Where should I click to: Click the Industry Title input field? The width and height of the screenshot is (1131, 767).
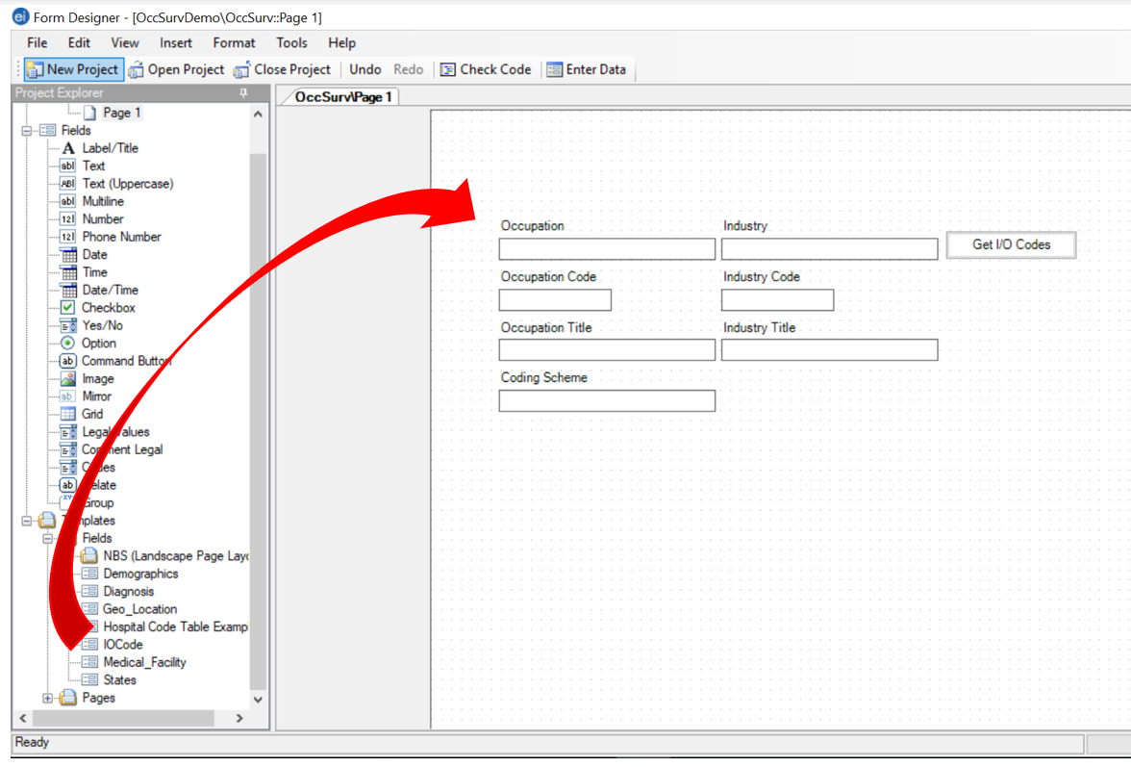[829, 350]
